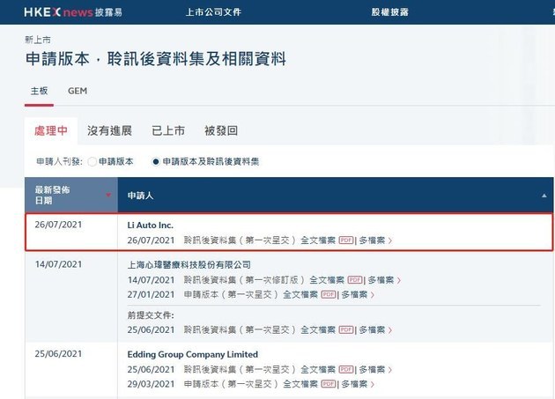The height and width of the screenshot is (399, 555).
Task: Sort by 最新發佈日期 red arrow
Action: pos(108,195)
